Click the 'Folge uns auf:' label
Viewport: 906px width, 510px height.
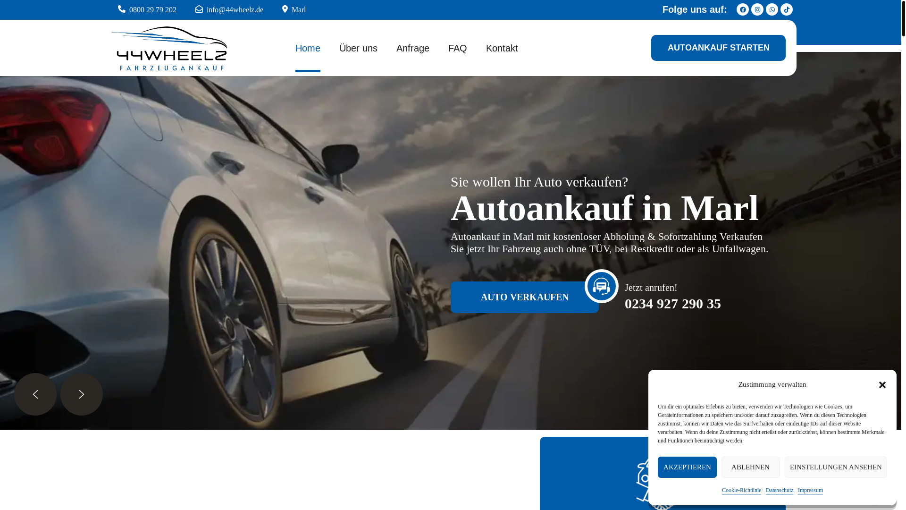(x=695, y=9)
